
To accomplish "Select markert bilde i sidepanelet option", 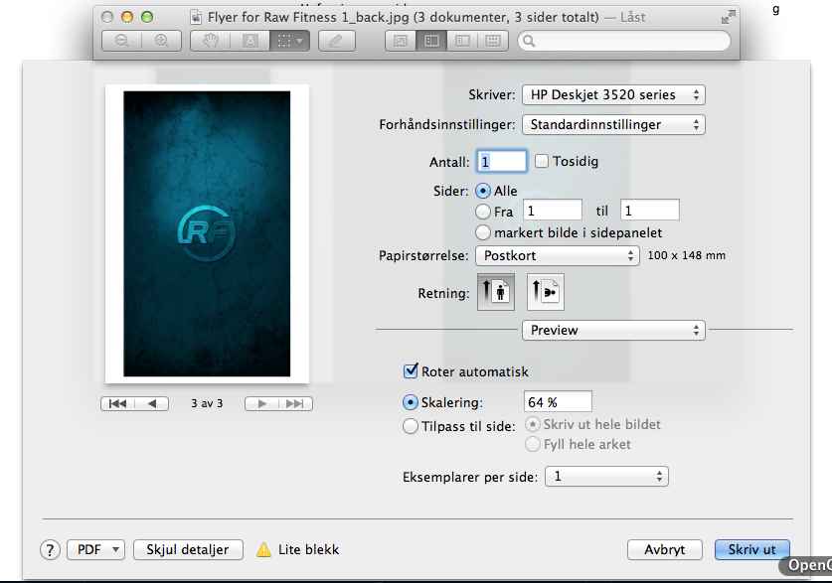I will [x=483, y=232].
